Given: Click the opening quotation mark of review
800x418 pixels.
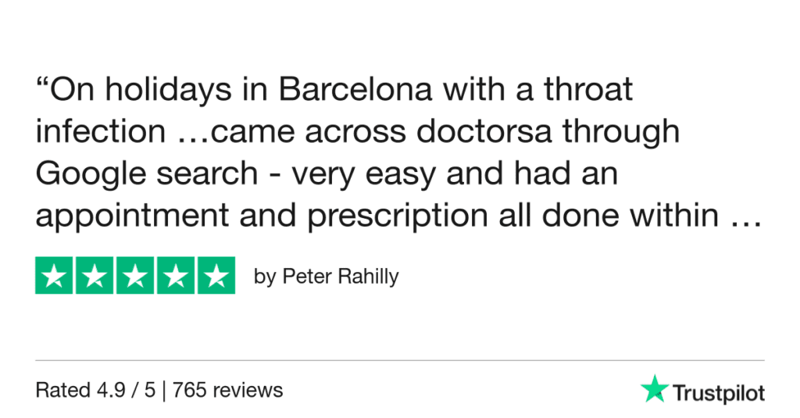Looking at the screenshot, I should click(x=43, y=83).
